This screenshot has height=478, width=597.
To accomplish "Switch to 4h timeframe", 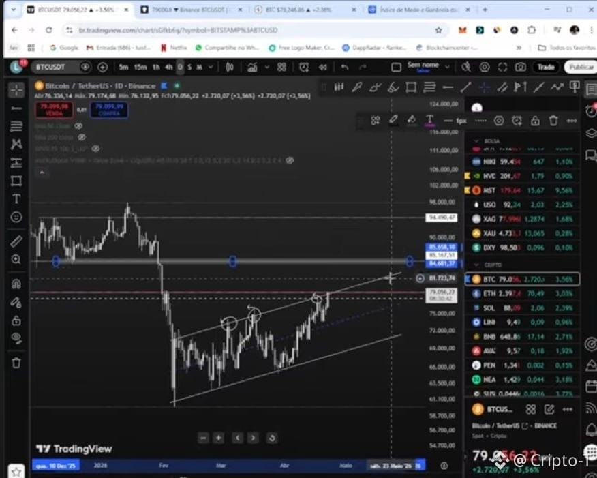I will point(168,67).
